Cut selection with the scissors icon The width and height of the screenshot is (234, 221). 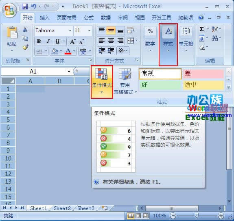pyautogui.click(x=25, y=29)
